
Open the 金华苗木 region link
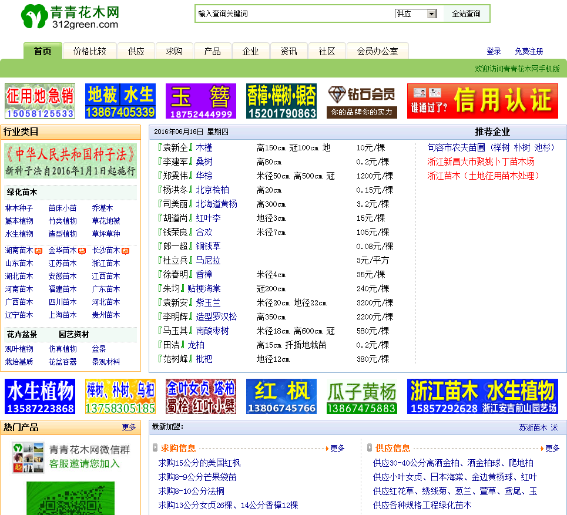[62, 250]
